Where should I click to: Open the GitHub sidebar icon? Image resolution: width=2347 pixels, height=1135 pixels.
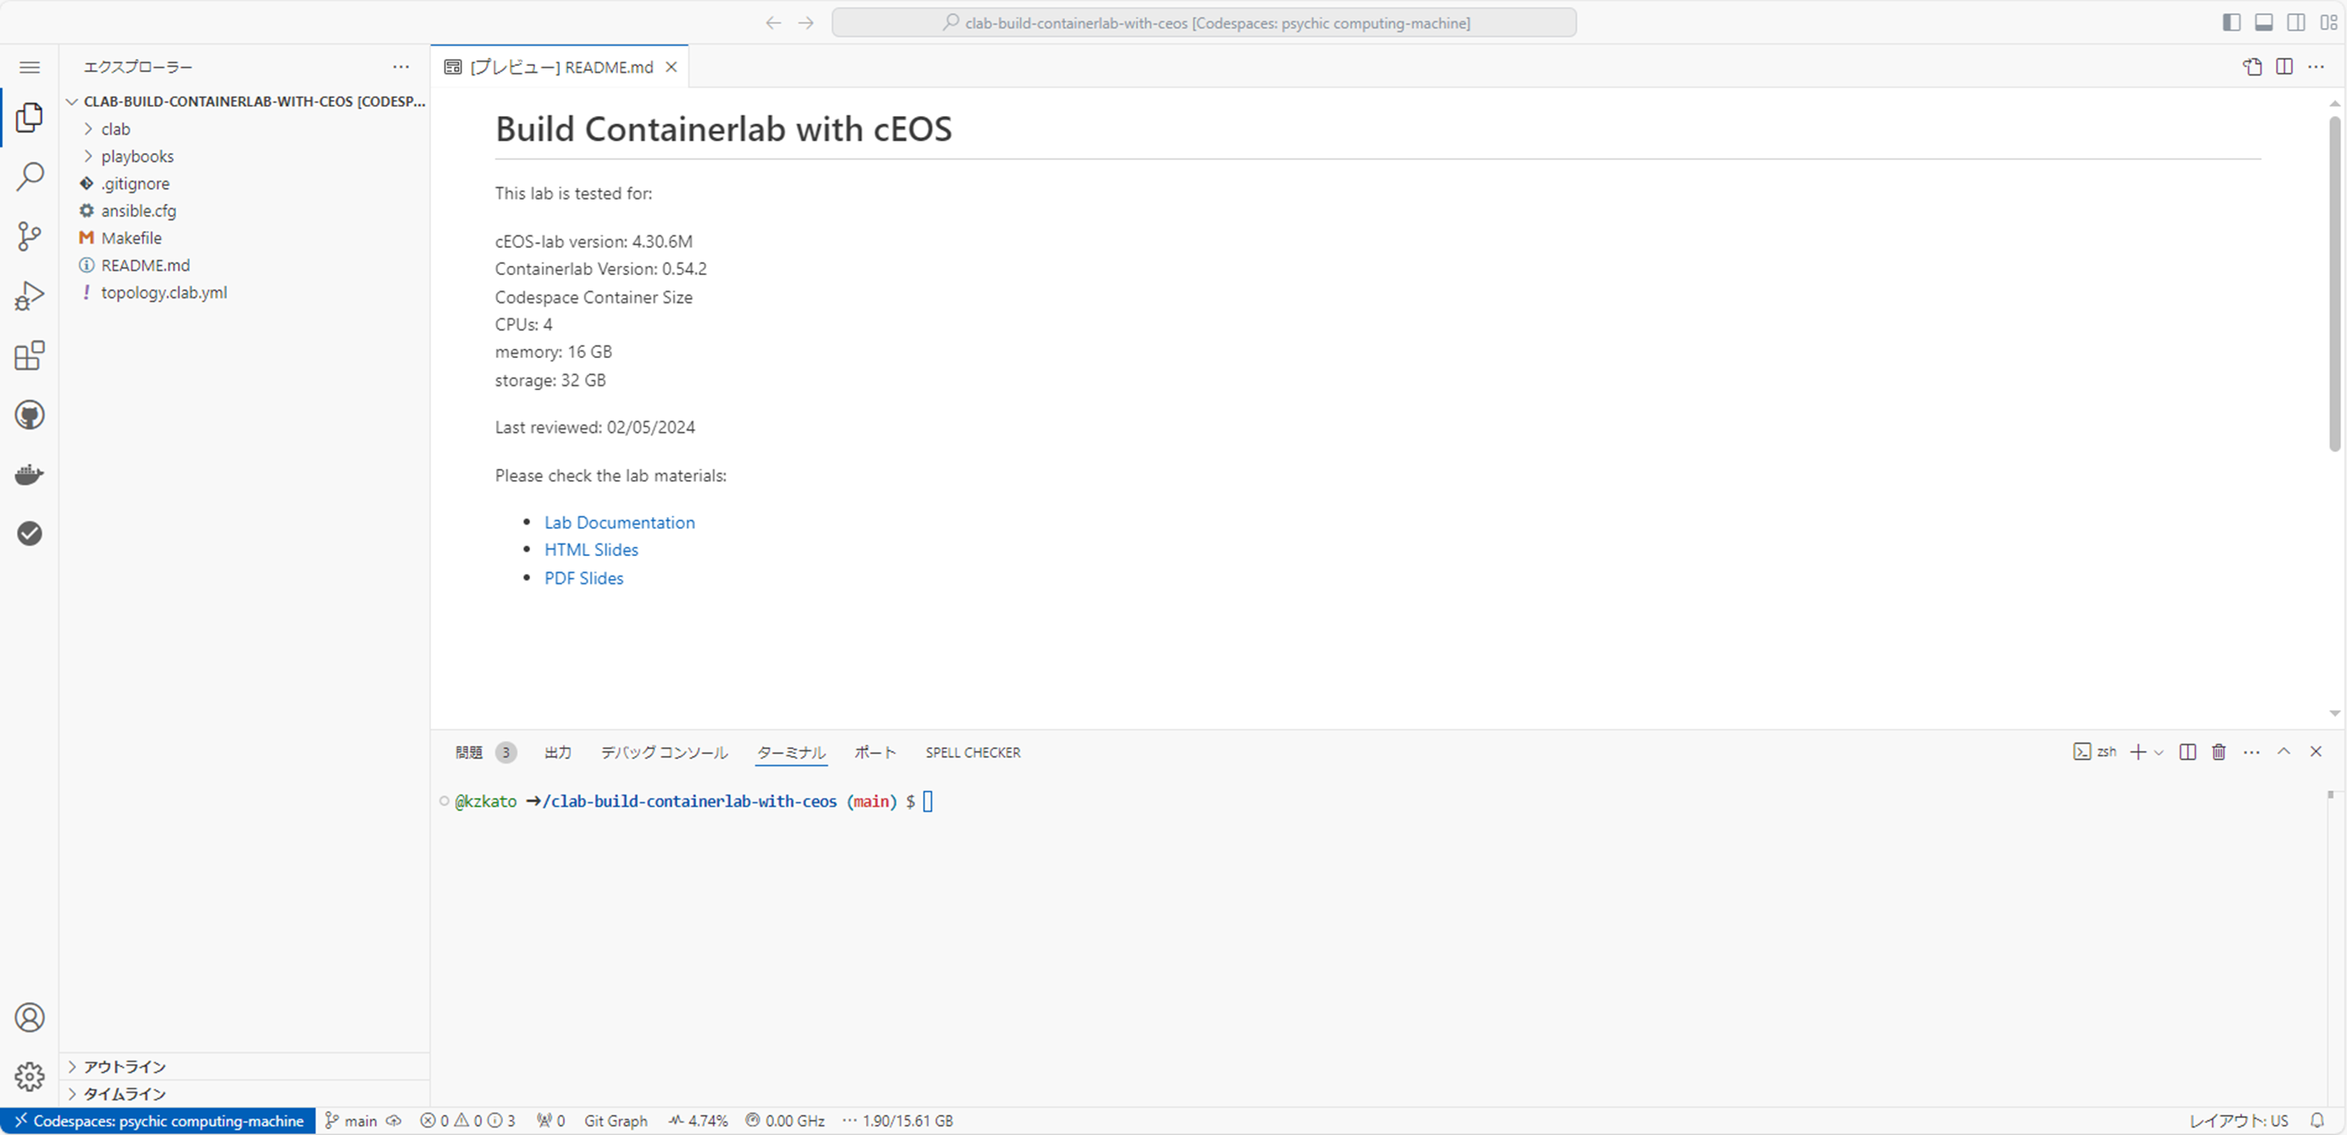point(29,416)
